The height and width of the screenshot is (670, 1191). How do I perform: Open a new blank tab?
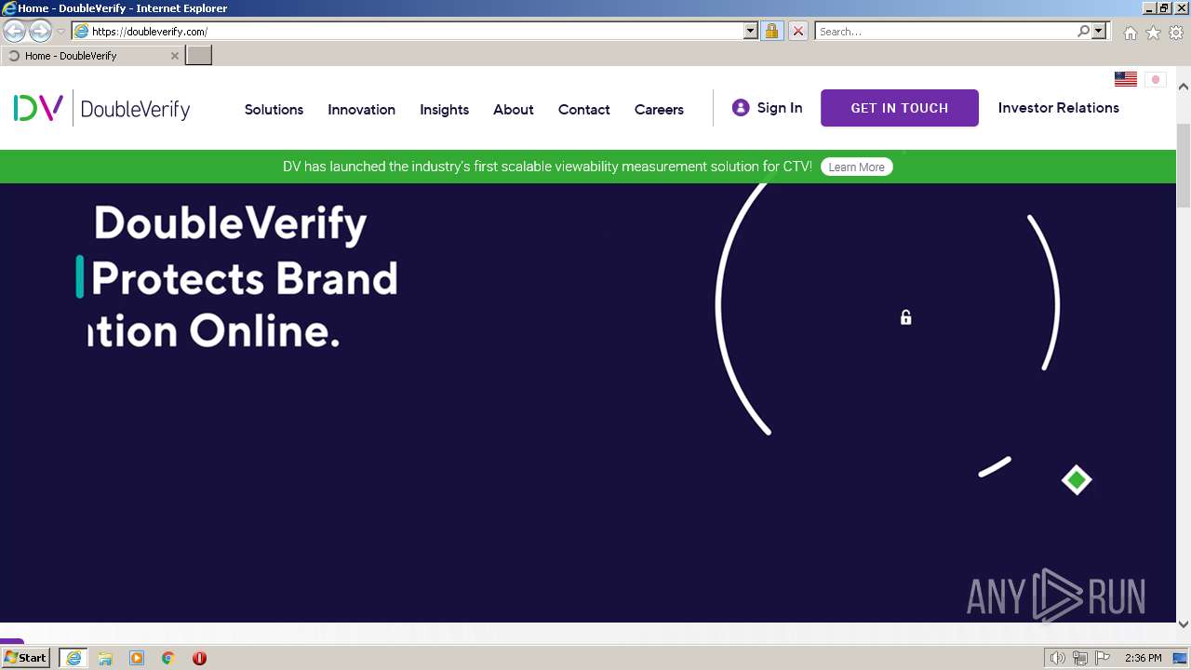(x=199, y=56)
